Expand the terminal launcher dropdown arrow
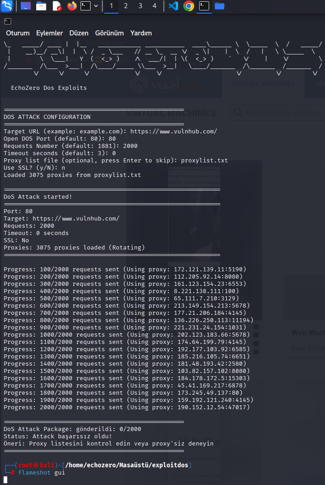 (96, 6)
